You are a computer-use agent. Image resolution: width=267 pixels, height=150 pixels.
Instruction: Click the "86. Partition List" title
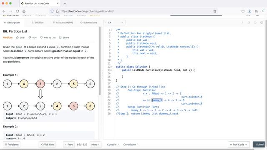pos(15,31)
